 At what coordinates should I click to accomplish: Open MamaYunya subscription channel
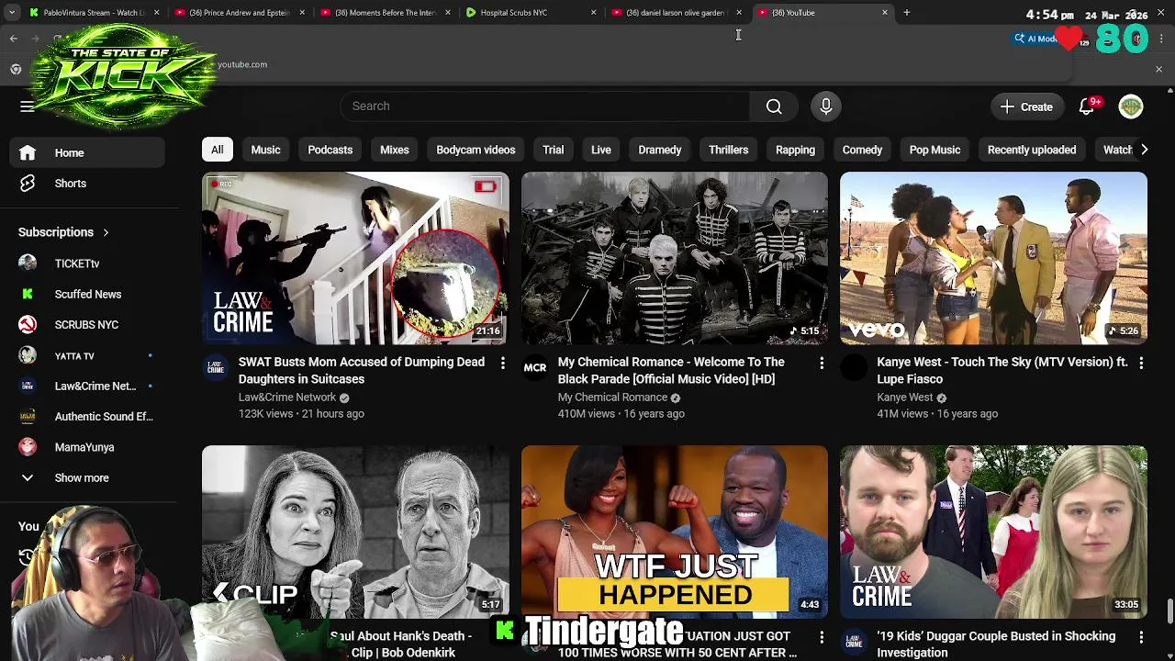(x=87, y=447)
